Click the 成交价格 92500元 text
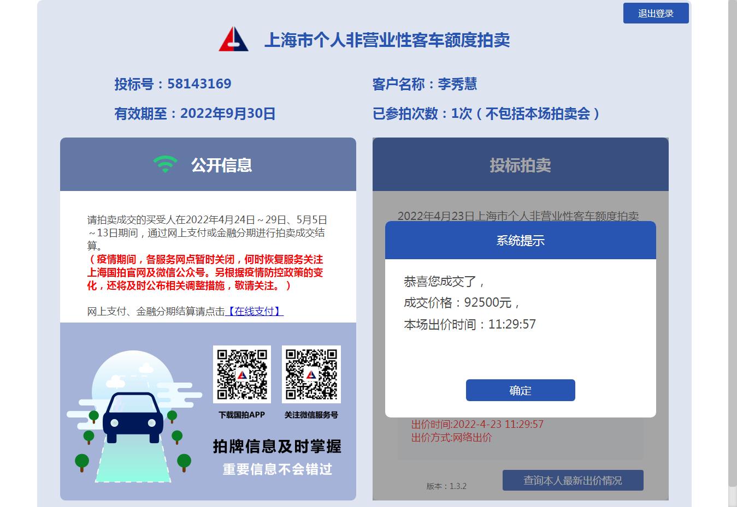 click(462, 302)
